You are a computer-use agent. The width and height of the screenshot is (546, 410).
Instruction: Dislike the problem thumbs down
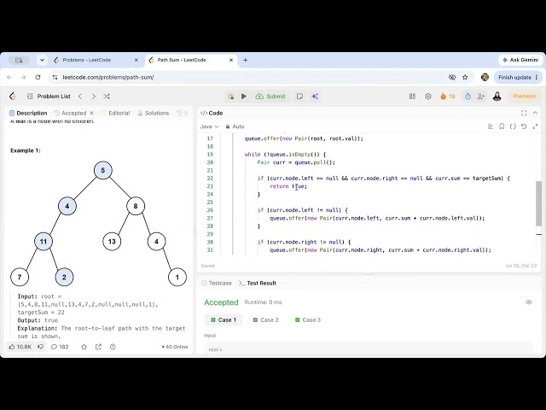(x=41, y=347)
